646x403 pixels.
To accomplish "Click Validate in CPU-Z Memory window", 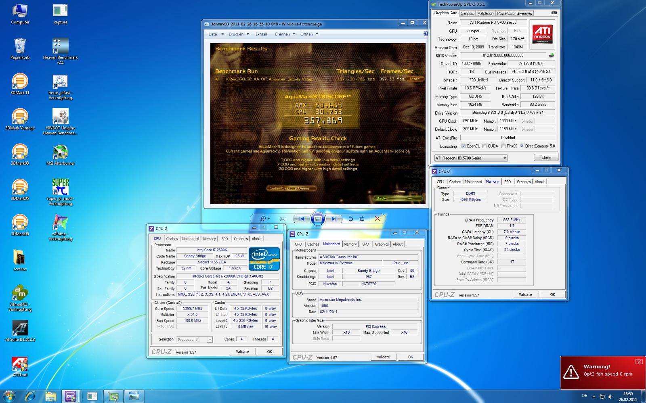I will pyautogui.click(x=525, y=294).
